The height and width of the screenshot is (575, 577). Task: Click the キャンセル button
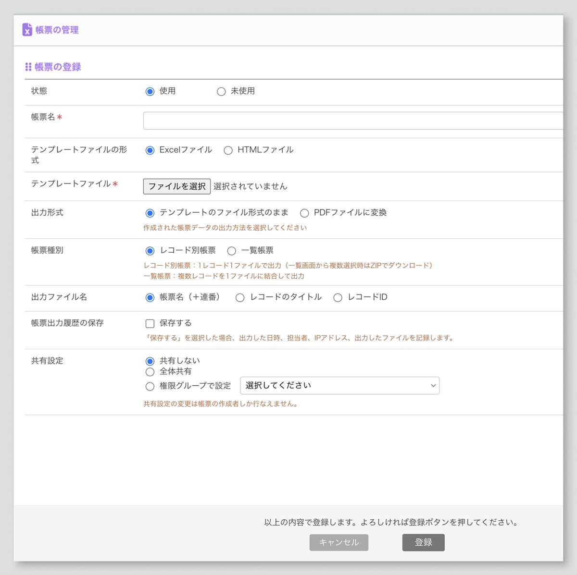point(339,542)
